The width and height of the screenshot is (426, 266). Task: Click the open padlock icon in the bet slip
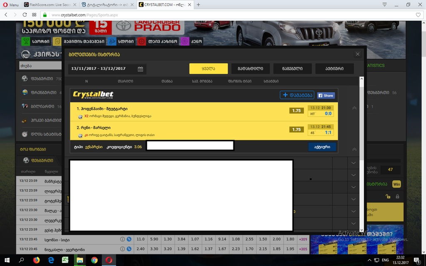click(x=388, y=196)
